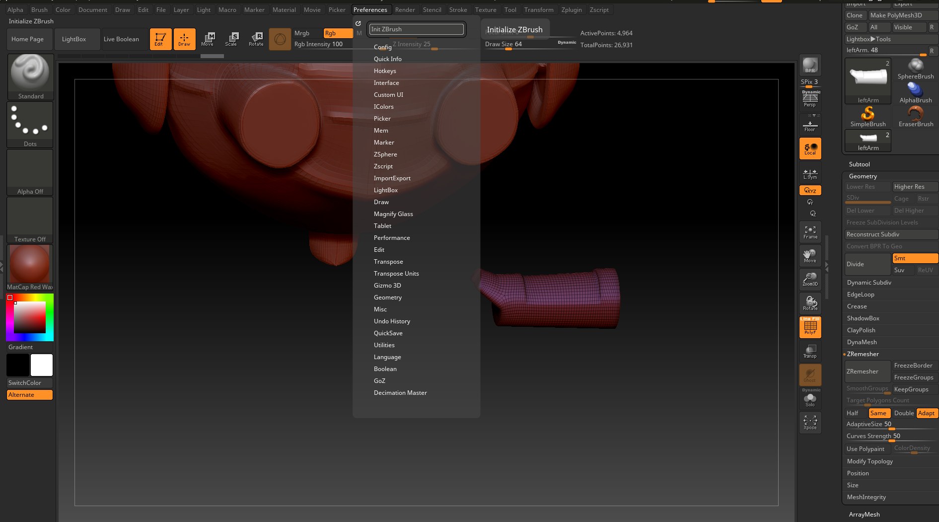
Task: Select the large leftArm tool thumbnail
Action: [867, 81]
